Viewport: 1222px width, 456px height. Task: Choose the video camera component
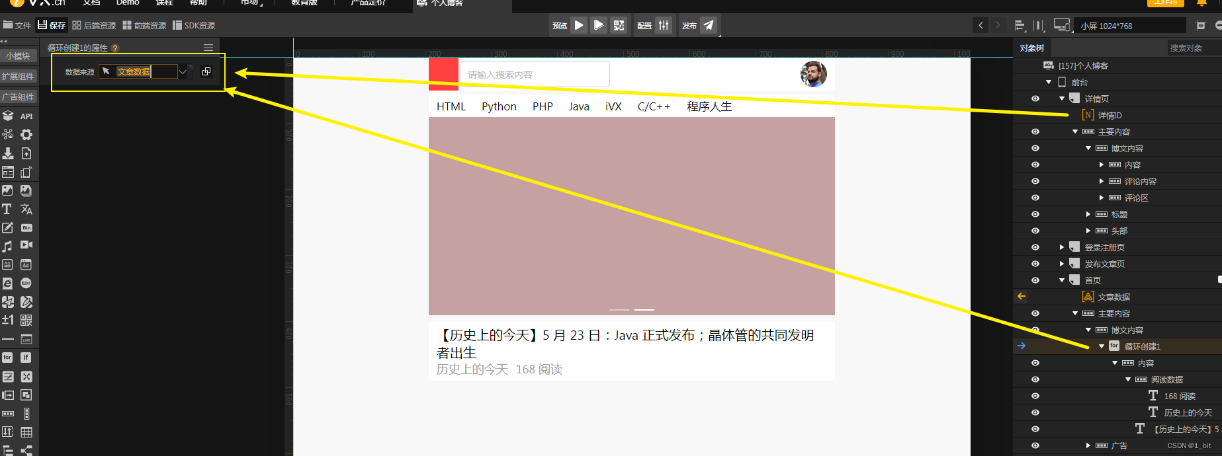pos(26,245)
